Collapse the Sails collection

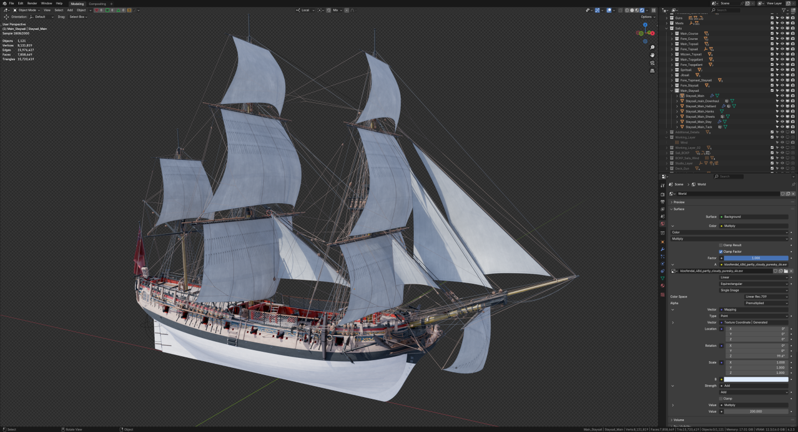(667, 28)
